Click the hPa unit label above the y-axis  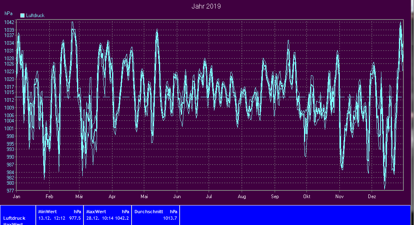(8, 13)
